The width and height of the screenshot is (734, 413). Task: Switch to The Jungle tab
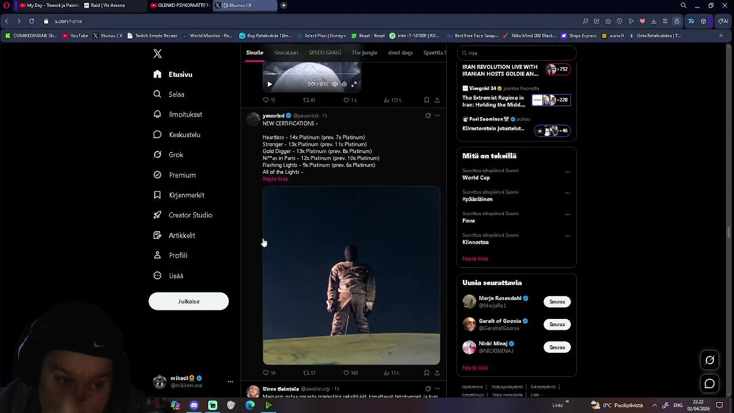coord(365,53)
